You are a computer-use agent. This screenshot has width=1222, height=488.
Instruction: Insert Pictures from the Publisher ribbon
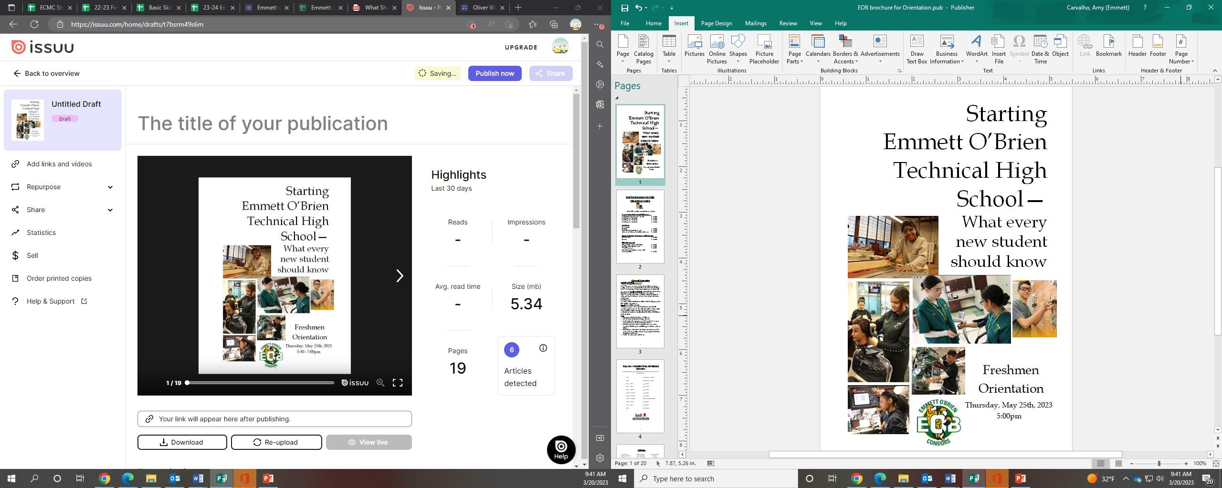pos(694,46)
